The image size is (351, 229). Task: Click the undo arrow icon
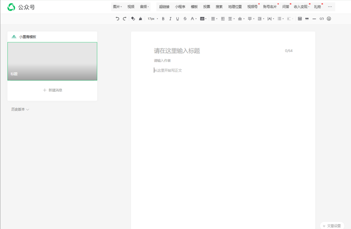coord(117,19)
